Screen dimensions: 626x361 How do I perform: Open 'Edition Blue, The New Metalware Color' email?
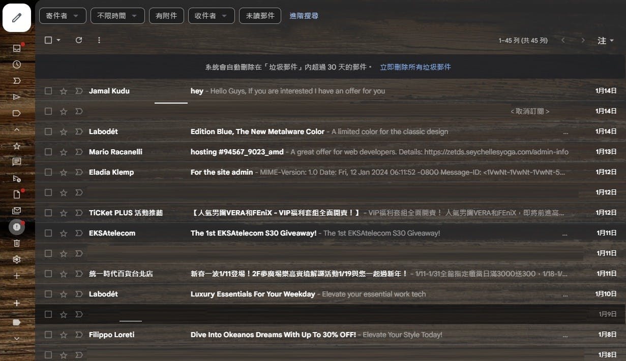[331, 132]
